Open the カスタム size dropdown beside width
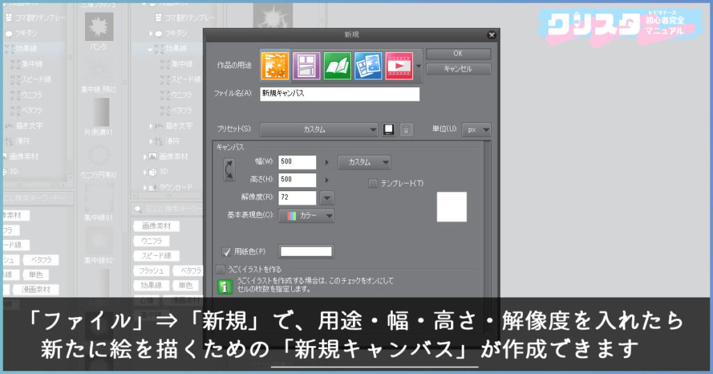 [363, 162]
